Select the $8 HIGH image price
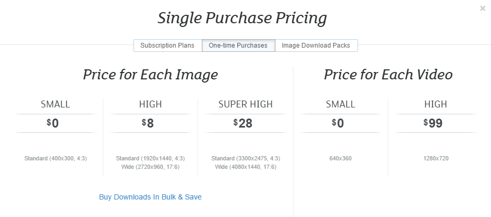Viewport: 491px width, 217px height. point(148,123)
